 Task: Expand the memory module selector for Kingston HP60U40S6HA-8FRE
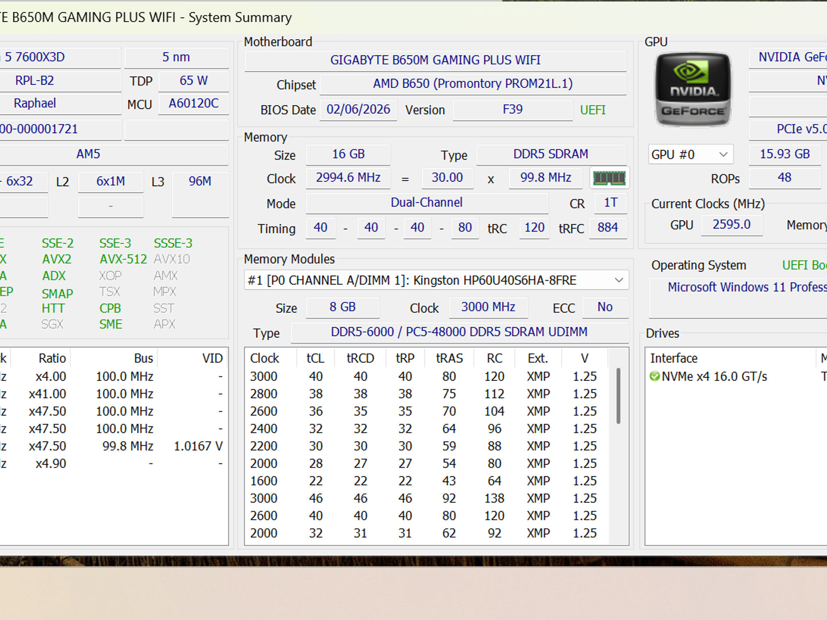(x=436, y=280)
